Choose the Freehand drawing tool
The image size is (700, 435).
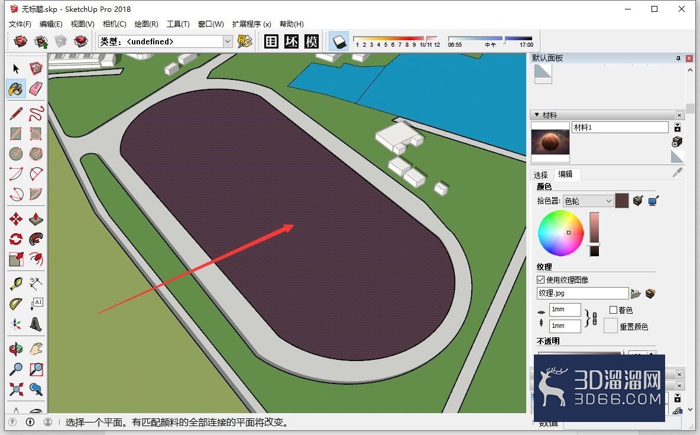pos(35,114)
